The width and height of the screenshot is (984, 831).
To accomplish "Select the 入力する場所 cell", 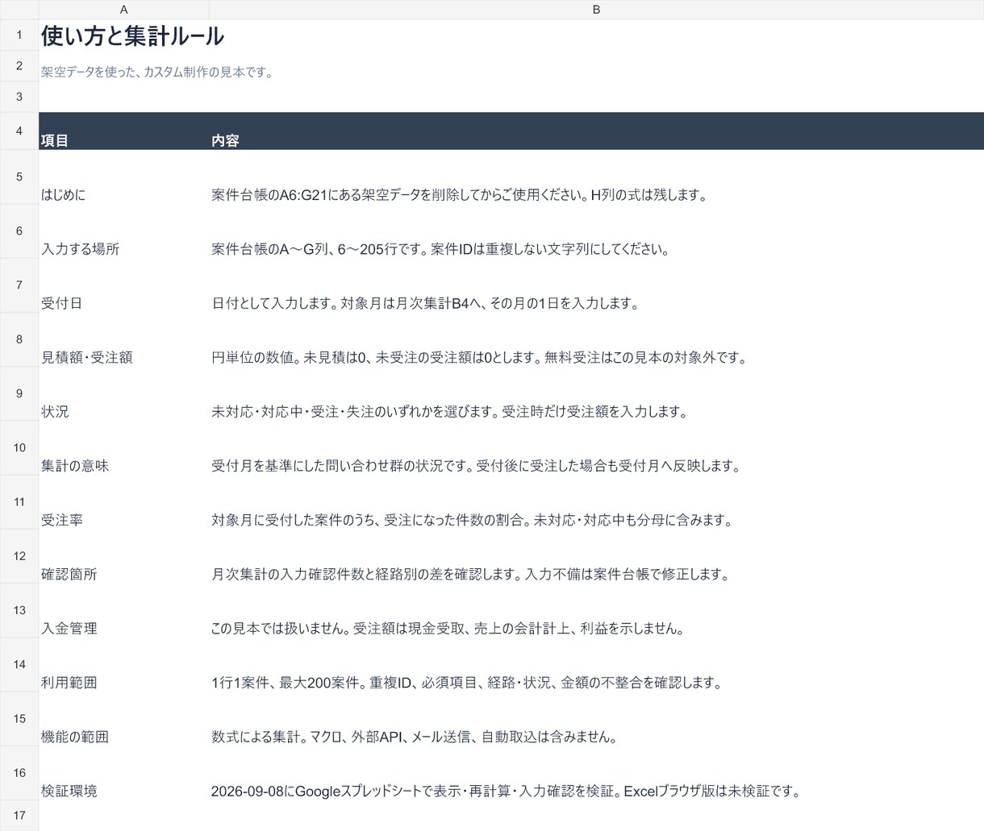I will [x=123, y=231].
